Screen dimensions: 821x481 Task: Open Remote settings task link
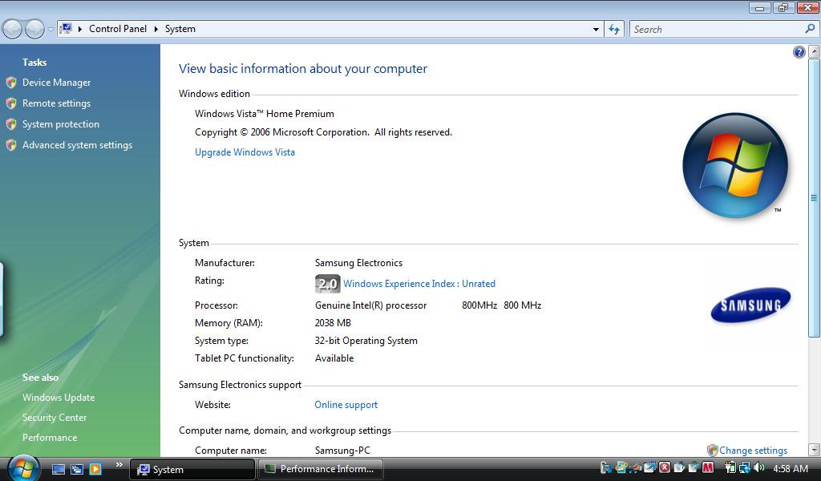tap(57, 103)
